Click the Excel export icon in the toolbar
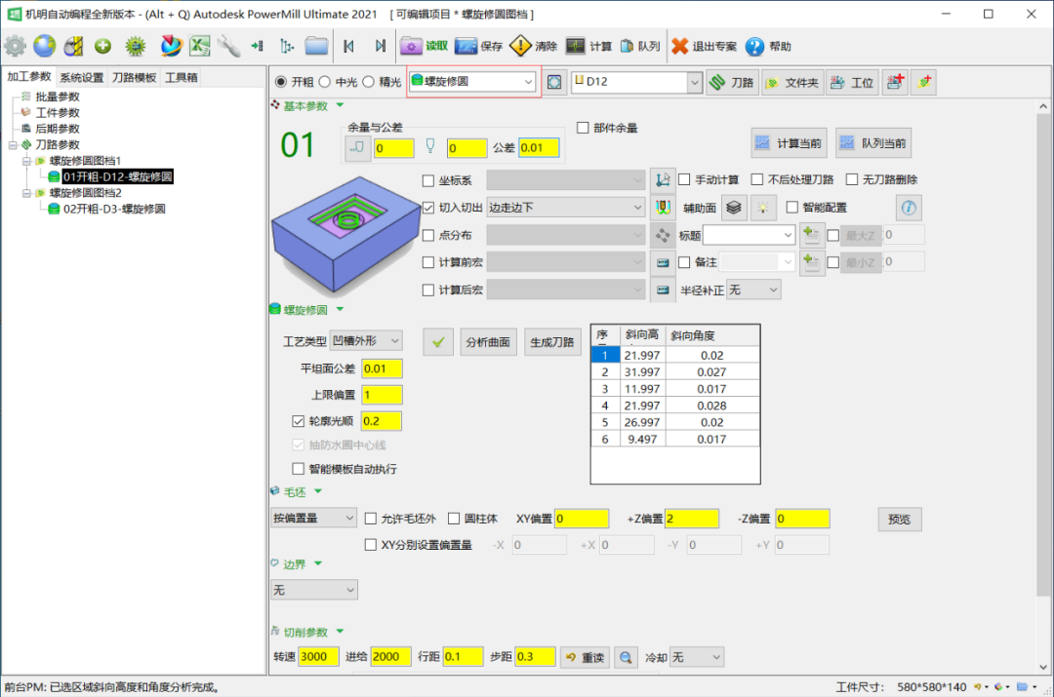The height and width of the screenshot is (697, 1054). (200, 46)
